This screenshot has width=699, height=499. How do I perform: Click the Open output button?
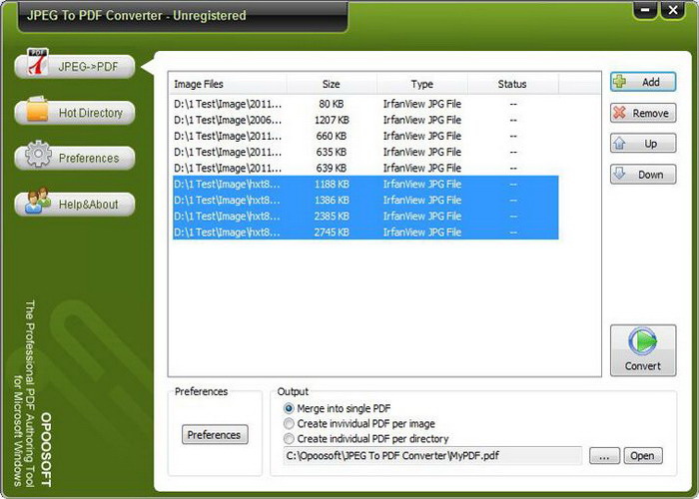(643, 456)
